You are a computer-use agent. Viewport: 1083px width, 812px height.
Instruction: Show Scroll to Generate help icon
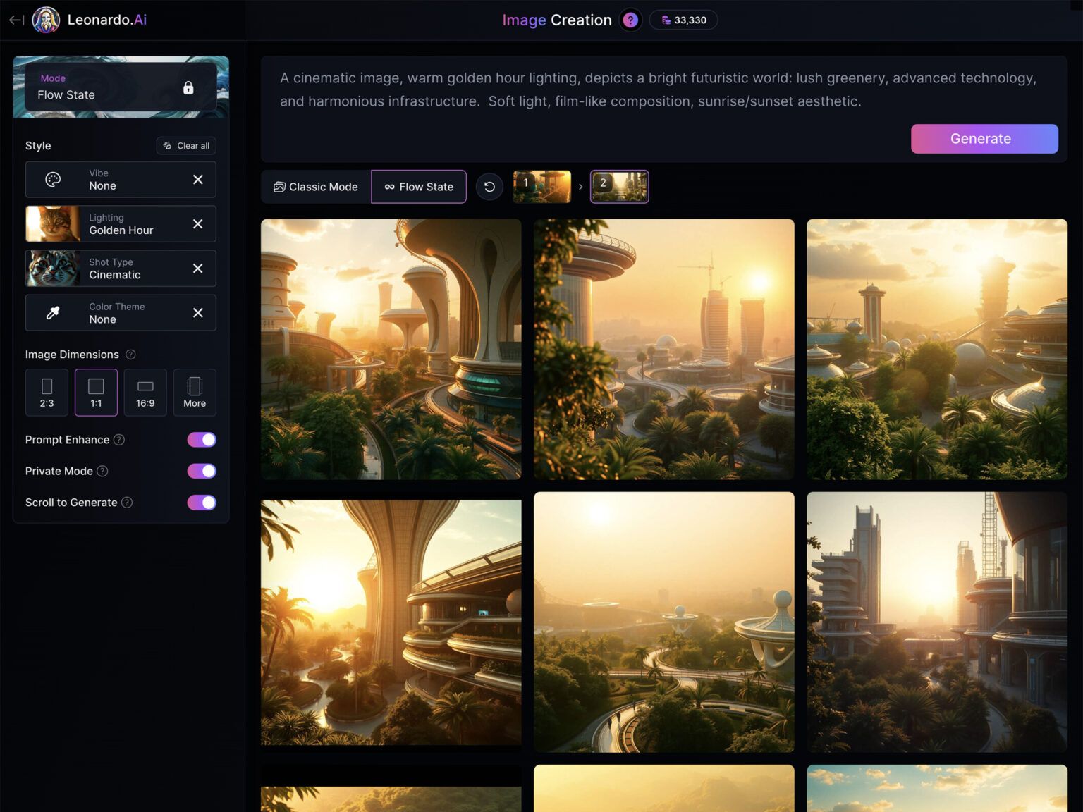pyautogui.click(x=127, y=503)
